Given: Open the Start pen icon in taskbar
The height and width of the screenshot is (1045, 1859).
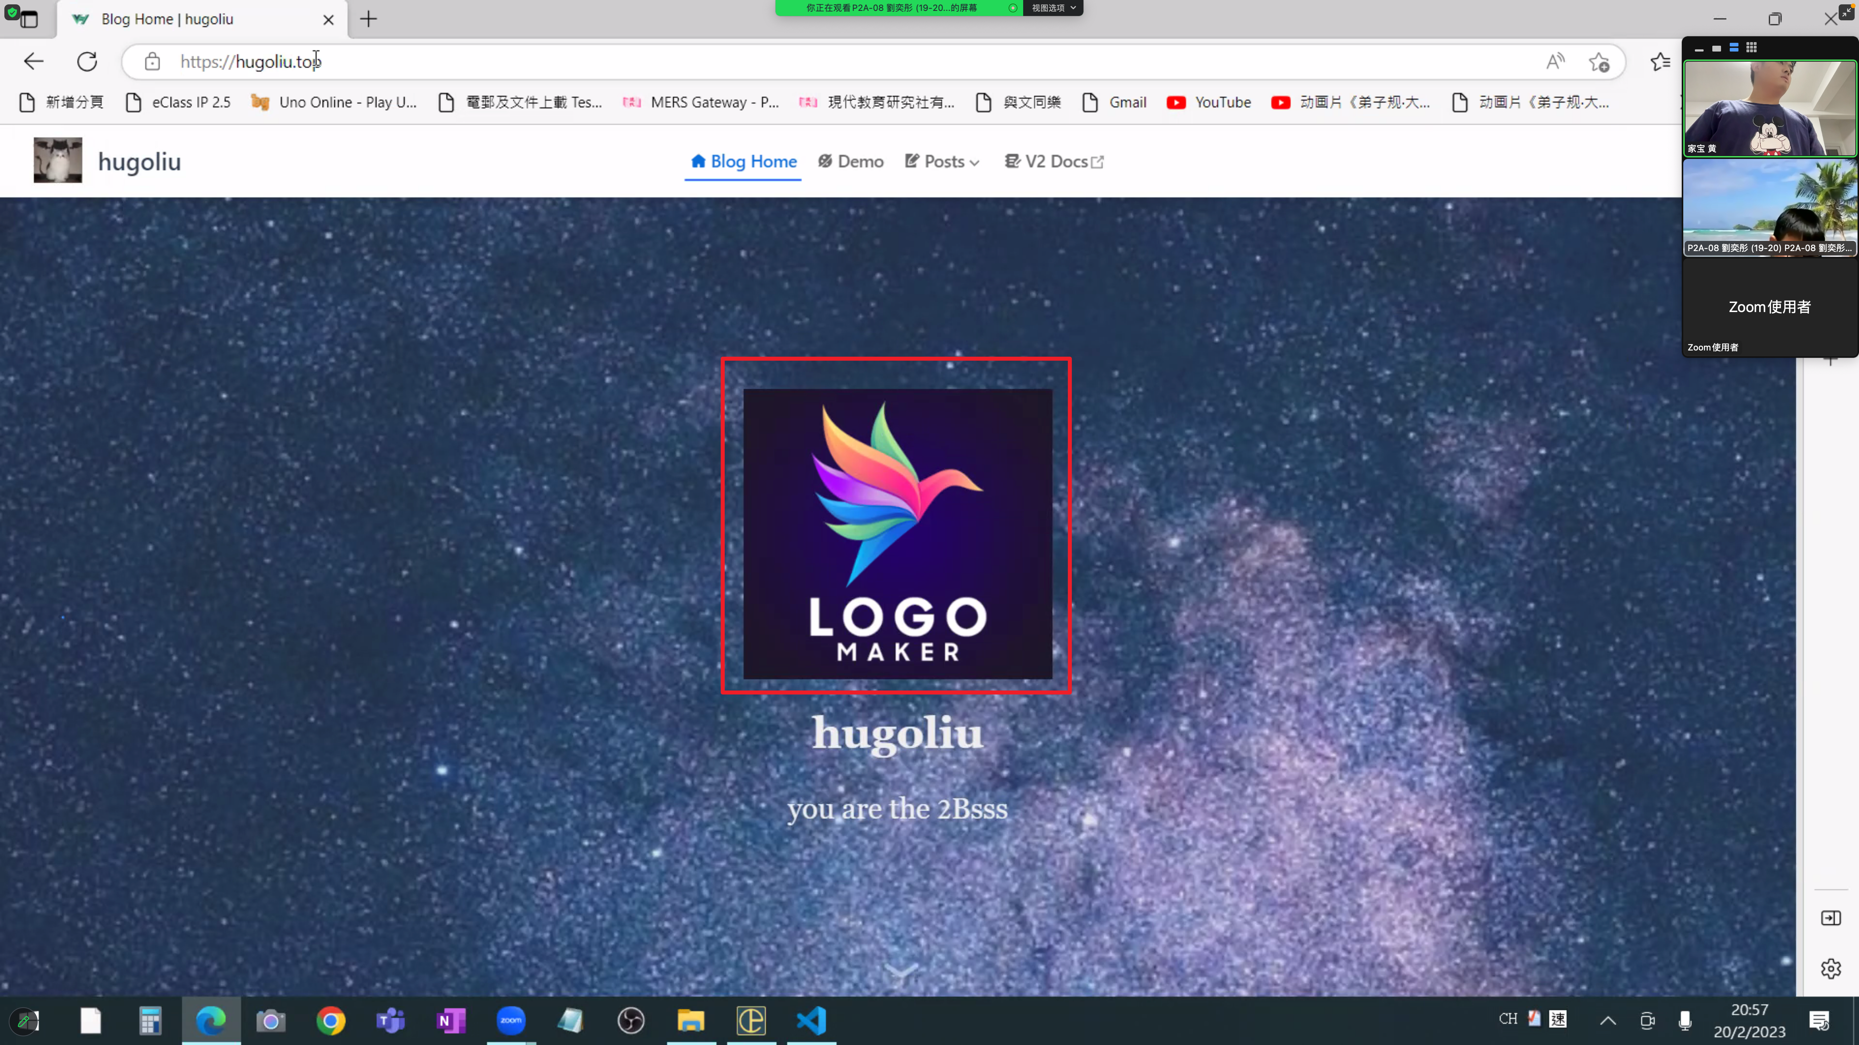Looking at the screenshot, I should coord(25,1020).
